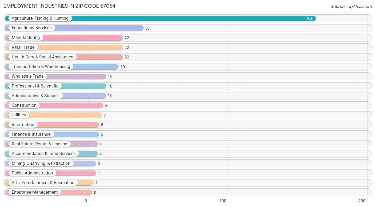Click the Public Administration label
375x207 pixels.
pyautogui.click(x=32, y=173)
